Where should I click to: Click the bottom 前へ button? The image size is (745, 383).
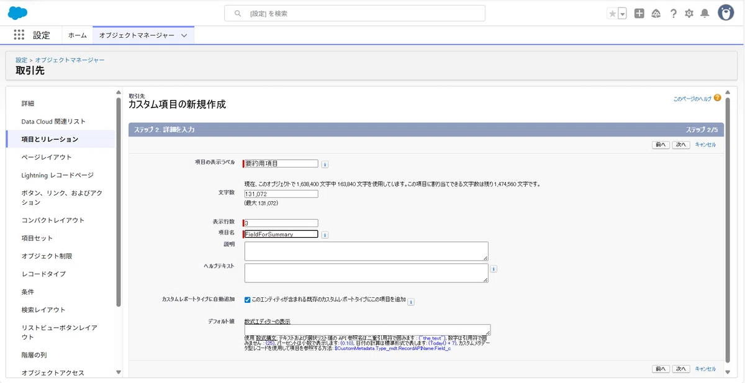pyautogui.click(x=661, y=369)
